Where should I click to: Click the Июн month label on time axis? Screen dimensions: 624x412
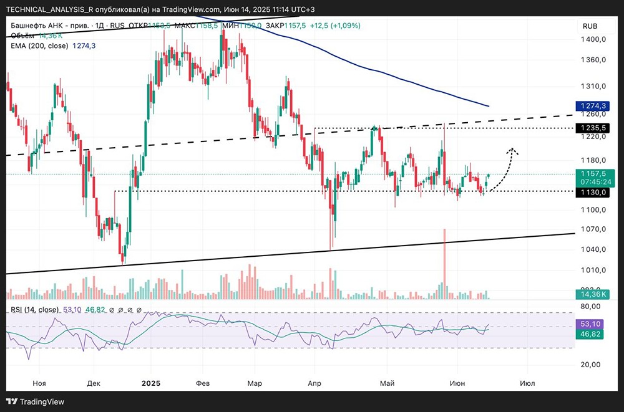point(457,383)
